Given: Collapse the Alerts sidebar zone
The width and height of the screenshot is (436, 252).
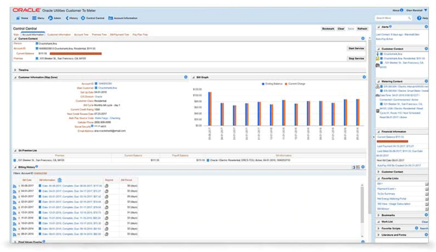Looking at the screenshot, I should [378, 27].
